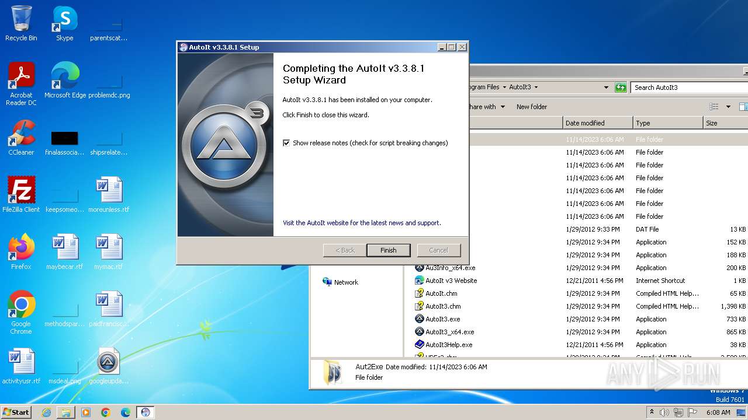The image size is (748, 420).
Task: Click AutoIt v3 Website shortcut icon
Action: pos(419,281)
